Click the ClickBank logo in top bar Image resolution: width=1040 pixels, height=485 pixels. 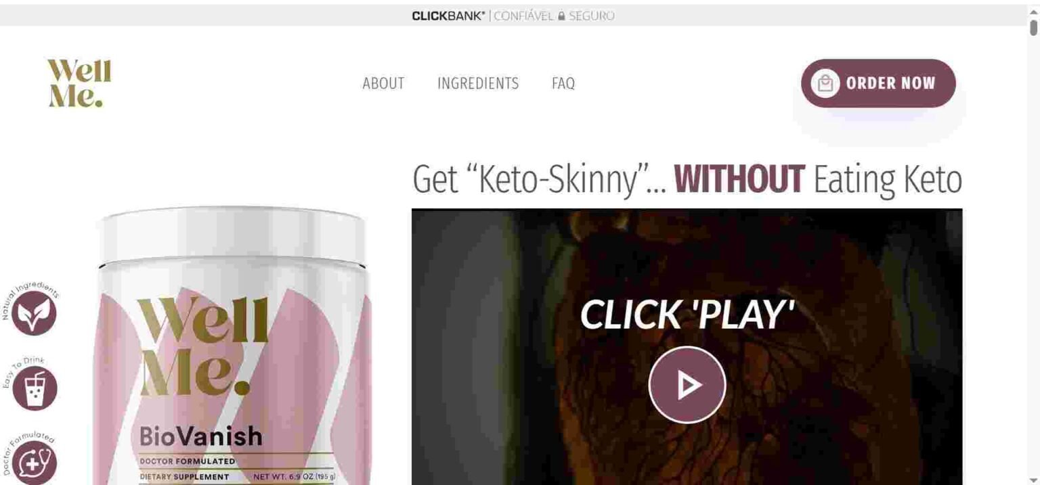click(x=448, y=16)
